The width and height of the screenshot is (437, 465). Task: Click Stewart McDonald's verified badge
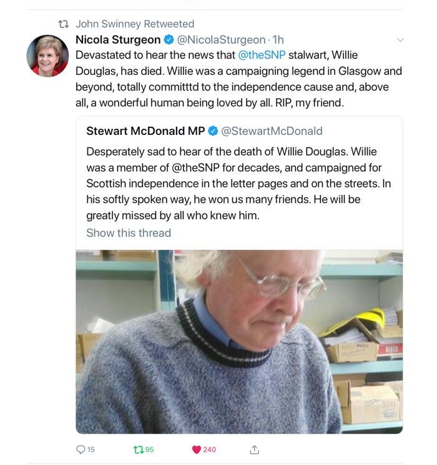point(213,131)
